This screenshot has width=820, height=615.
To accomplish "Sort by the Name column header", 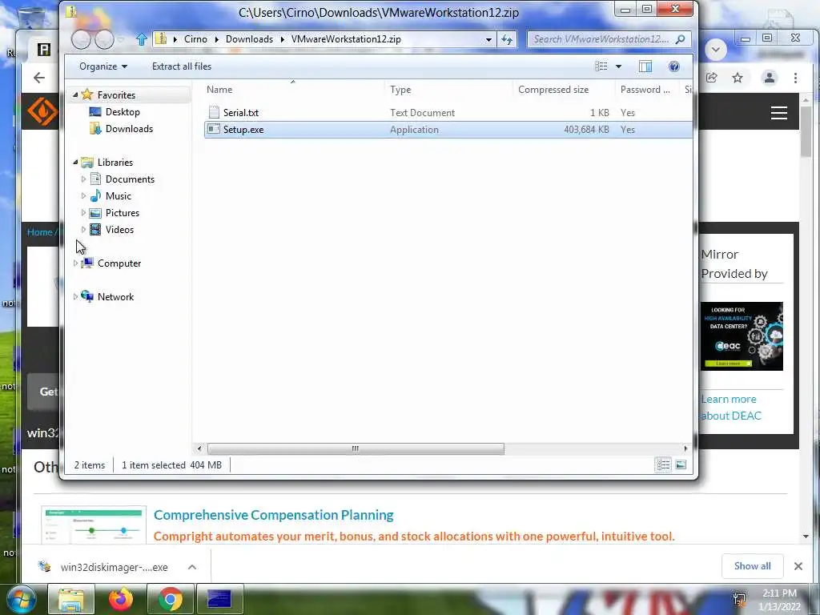I will (219, 90).
